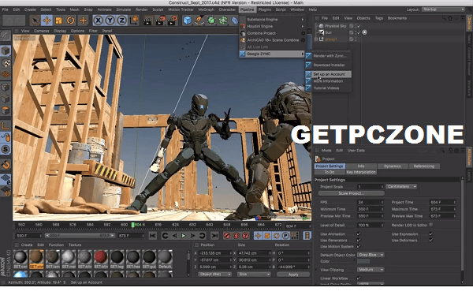
Task: Click the coordinate system icon
Action: [134, 21]
